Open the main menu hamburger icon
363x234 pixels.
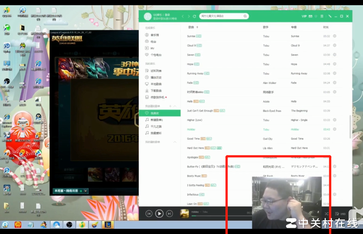click(x=322, y=16)
